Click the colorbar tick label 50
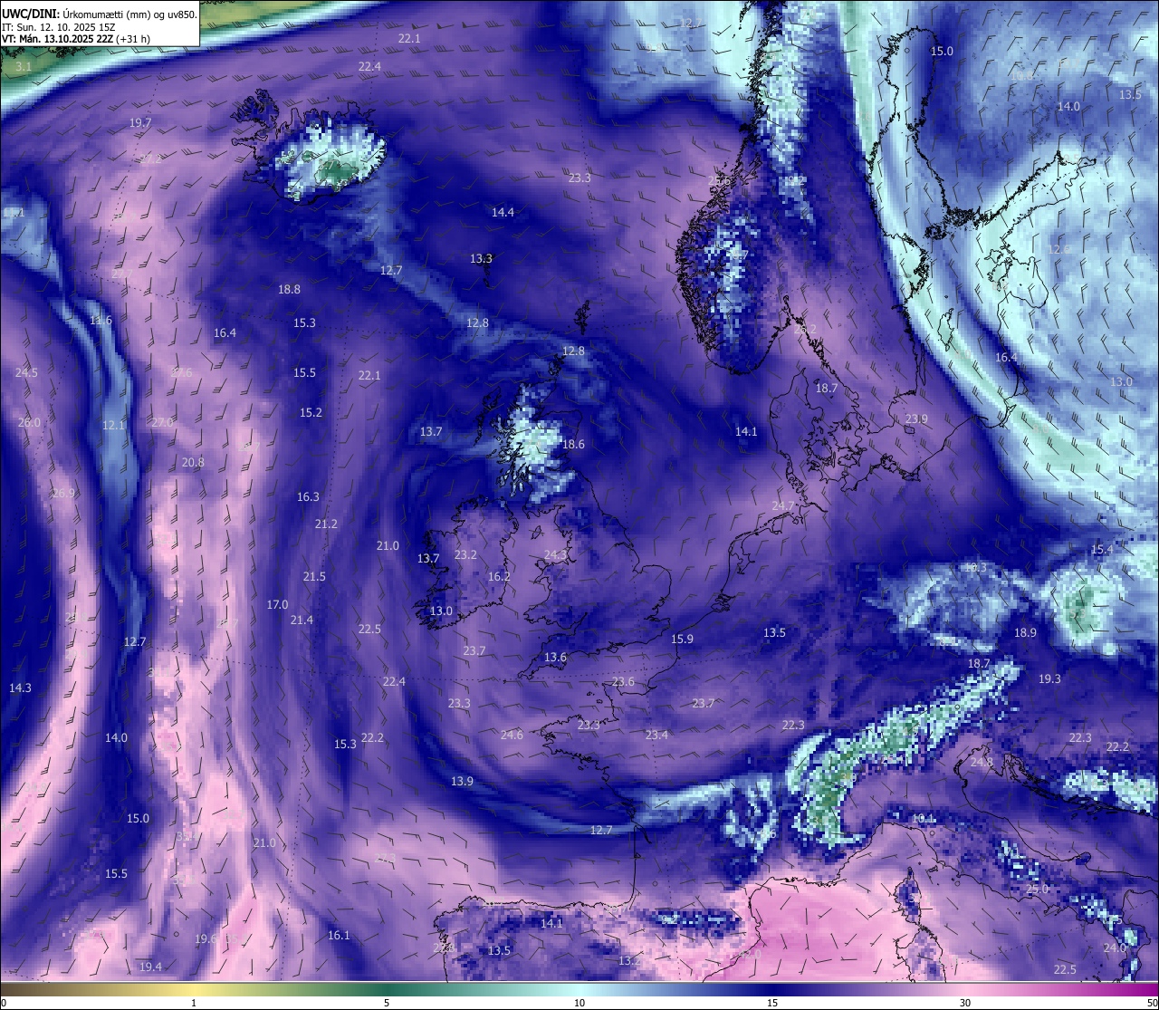 (1152, 1002)
